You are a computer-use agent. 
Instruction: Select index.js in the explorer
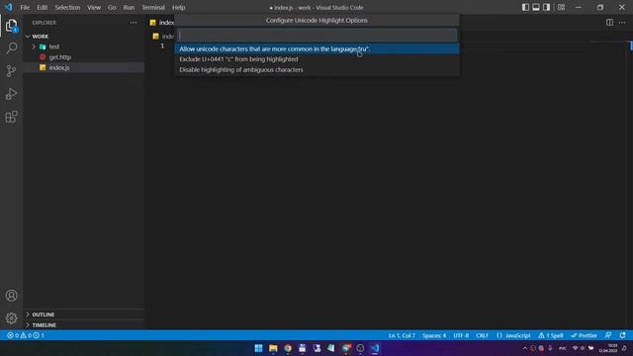pos(84,67)
